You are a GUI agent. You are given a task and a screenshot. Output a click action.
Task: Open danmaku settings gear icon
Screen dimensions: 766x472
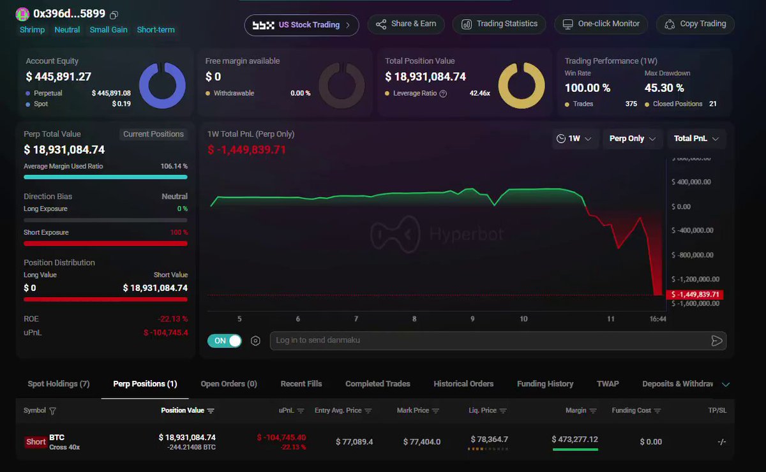pyautogui.click(x=255, y=341)
